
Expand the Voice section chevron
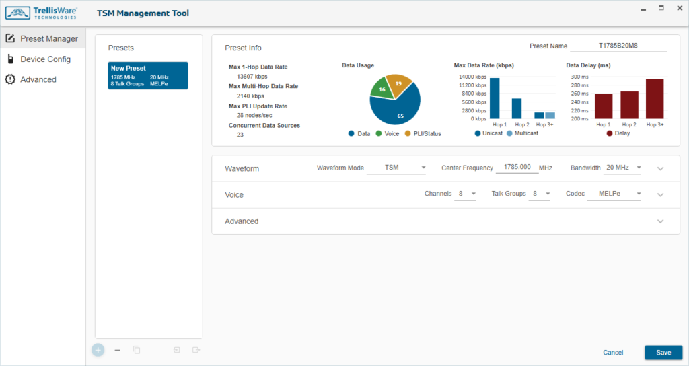[x=660, y=195]
